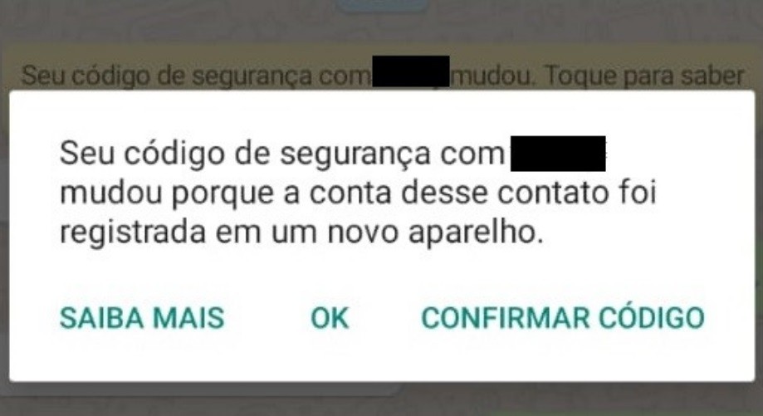
Task: Click the dialog line 'Seu código de segurança com'
Action: point(281,154)
